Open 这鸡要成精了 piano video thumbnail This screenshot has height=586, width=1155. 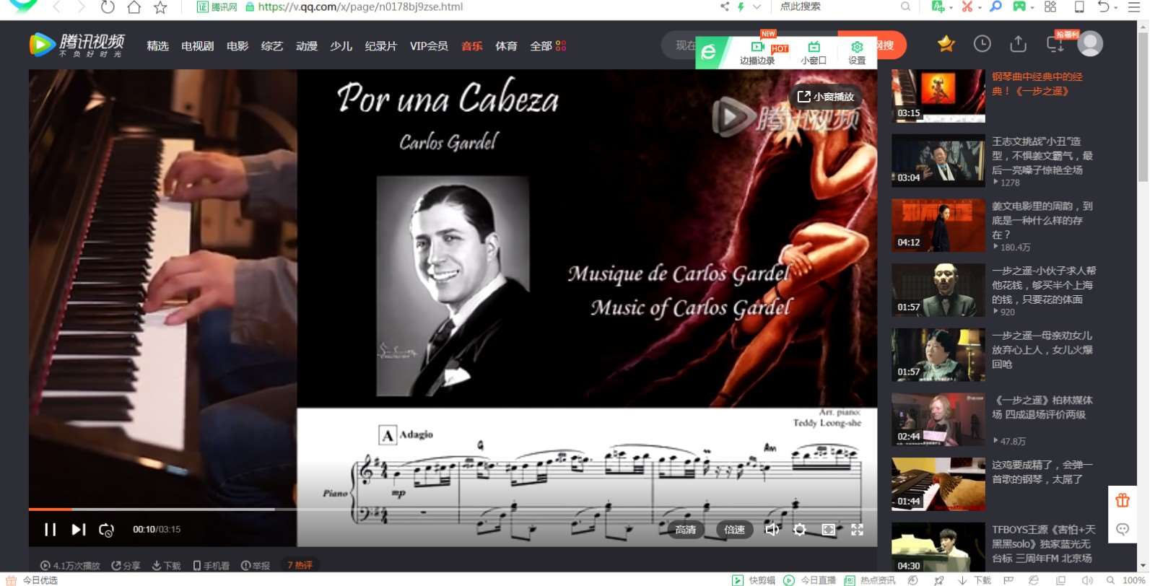[938, 484]
